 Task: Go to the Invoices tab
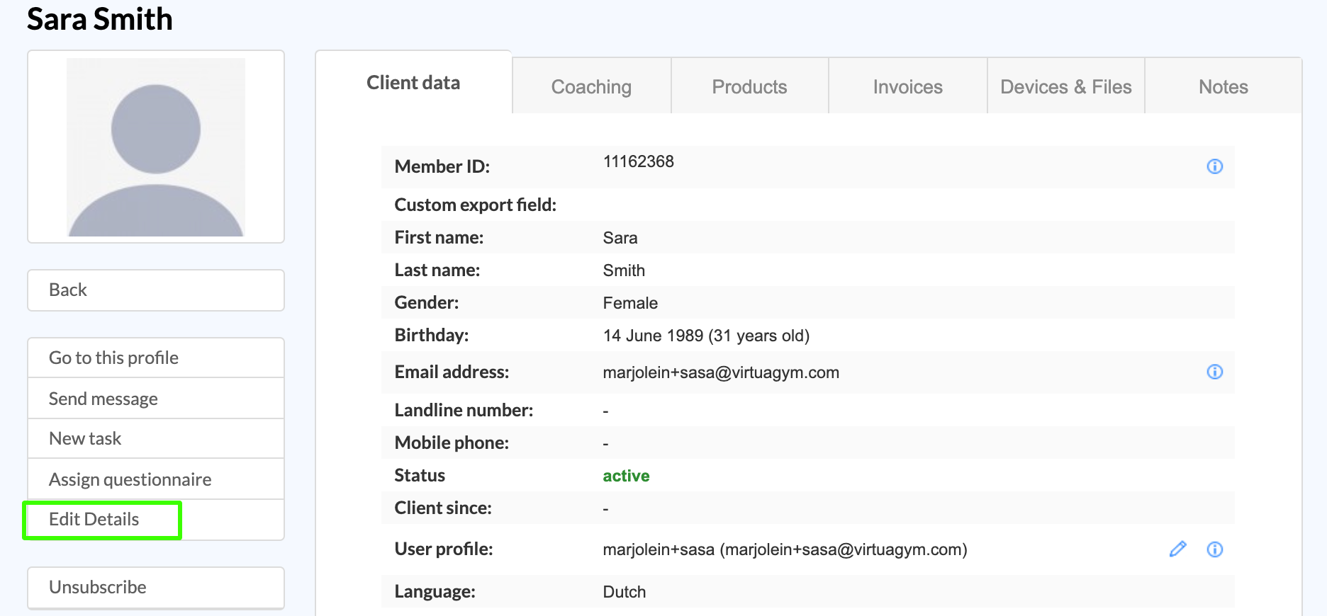(907, 87)
